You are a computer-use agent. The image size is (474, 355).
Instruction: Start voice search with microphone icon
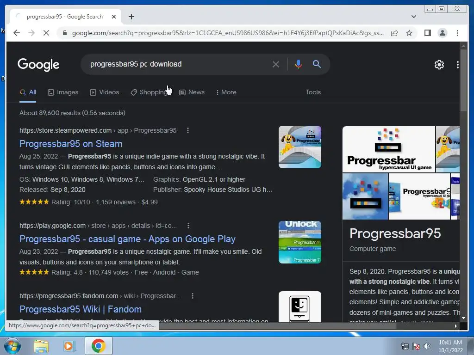(x=299, y=64)
